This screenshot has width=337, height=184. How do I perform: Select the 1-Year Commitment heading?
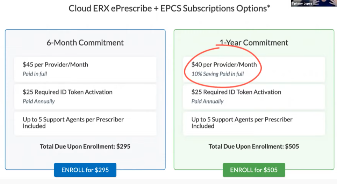(x=254, y=43)
